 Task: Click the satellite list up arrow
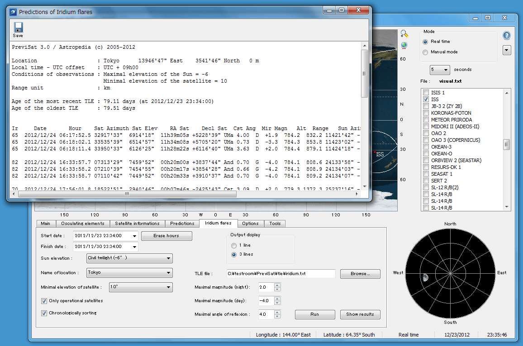[507, 93]
